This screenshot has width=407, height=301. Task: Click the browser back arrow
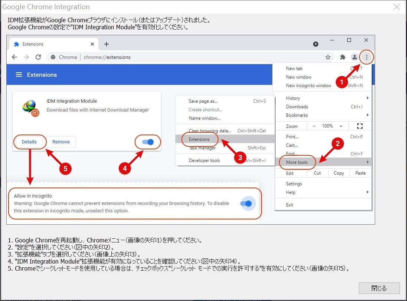[x=14, y=57]
